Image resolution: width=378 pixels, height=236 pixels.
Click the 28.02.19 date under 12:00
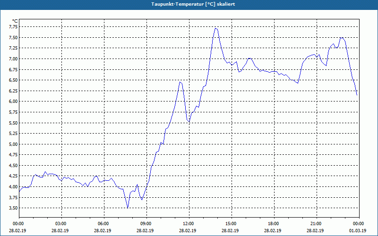188,230
